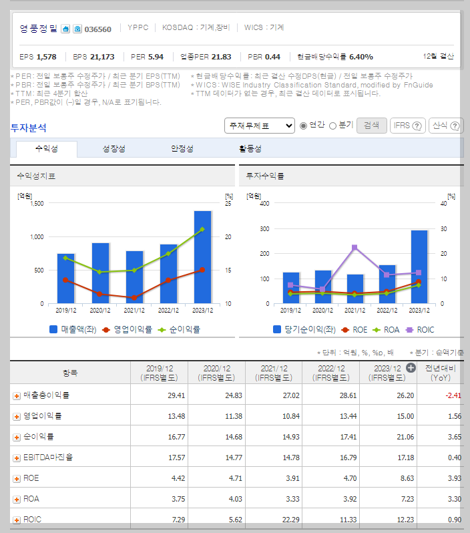Expand the ROIC row details
This screenshot has height=533, width=470.
[x=16, y=520]
